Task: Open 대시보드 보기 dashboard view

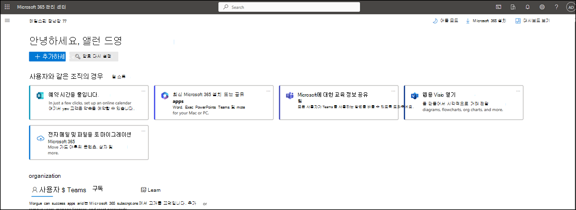Action: (x=532, y=21)
